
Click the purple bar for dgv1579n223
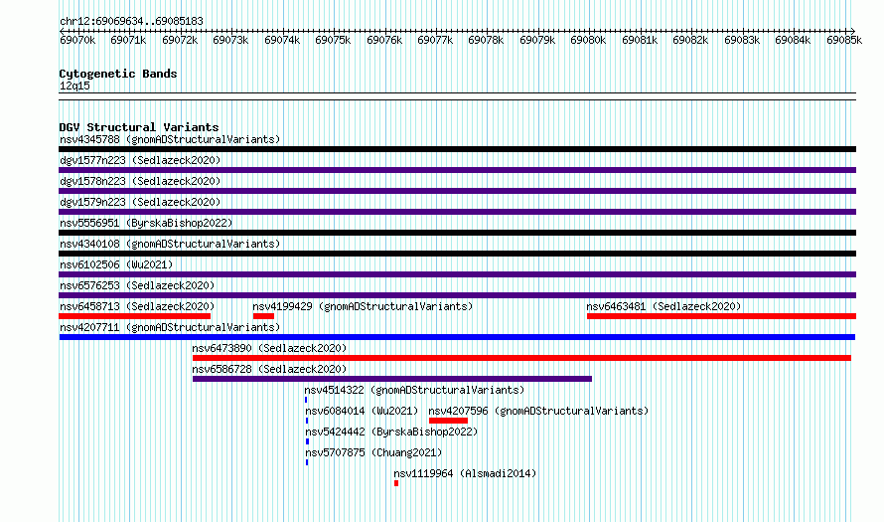tap(457, 212)
